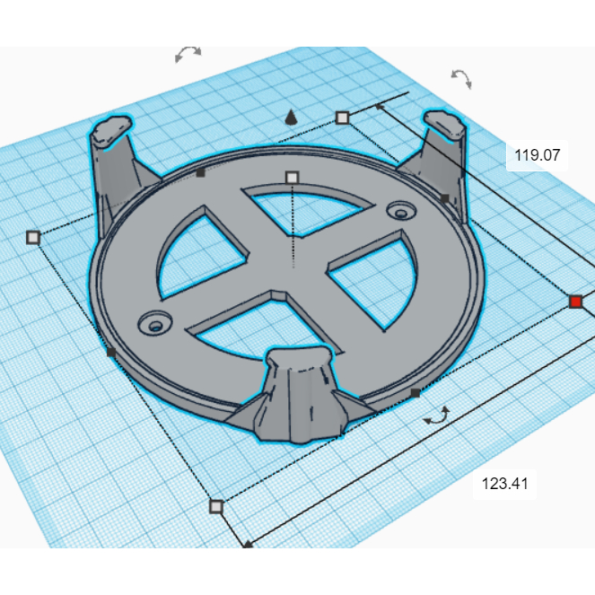595x595 pixels.
Task: Click the top of the rear-left support post
Action: tap(109, 130)
